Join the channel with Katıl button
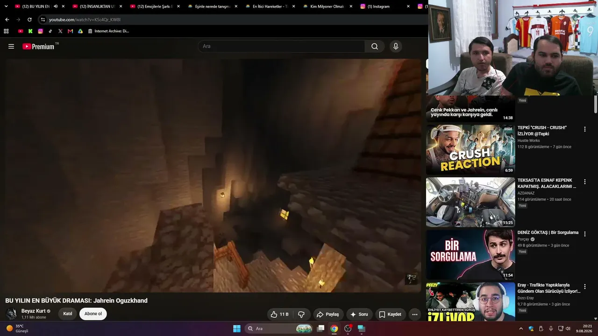Image resolution: width=598 pixels, height=336 pixels. [68, 314]
